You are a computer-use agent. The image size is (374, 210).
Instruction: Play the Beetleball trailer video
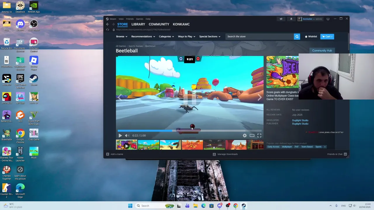pyautogui.click(x=120, y=136)
